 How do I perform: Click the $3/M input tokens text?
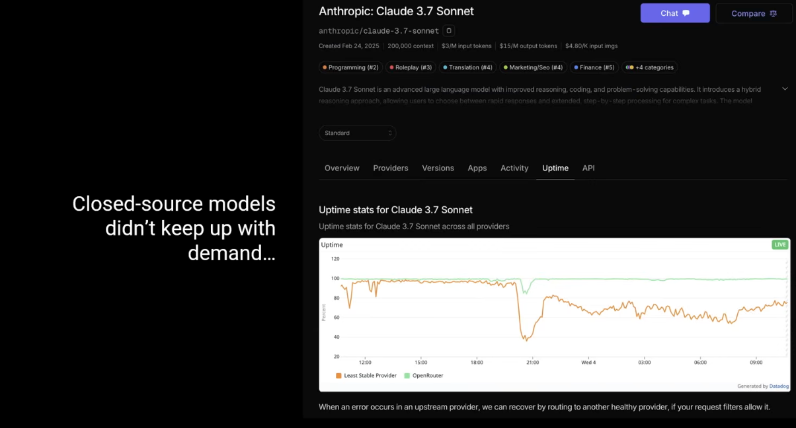tap(467, 46)
